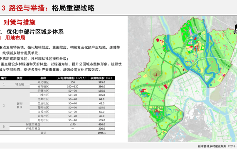Click the north compass icon on the map
The image size is (237, 150).
(235, 28)
